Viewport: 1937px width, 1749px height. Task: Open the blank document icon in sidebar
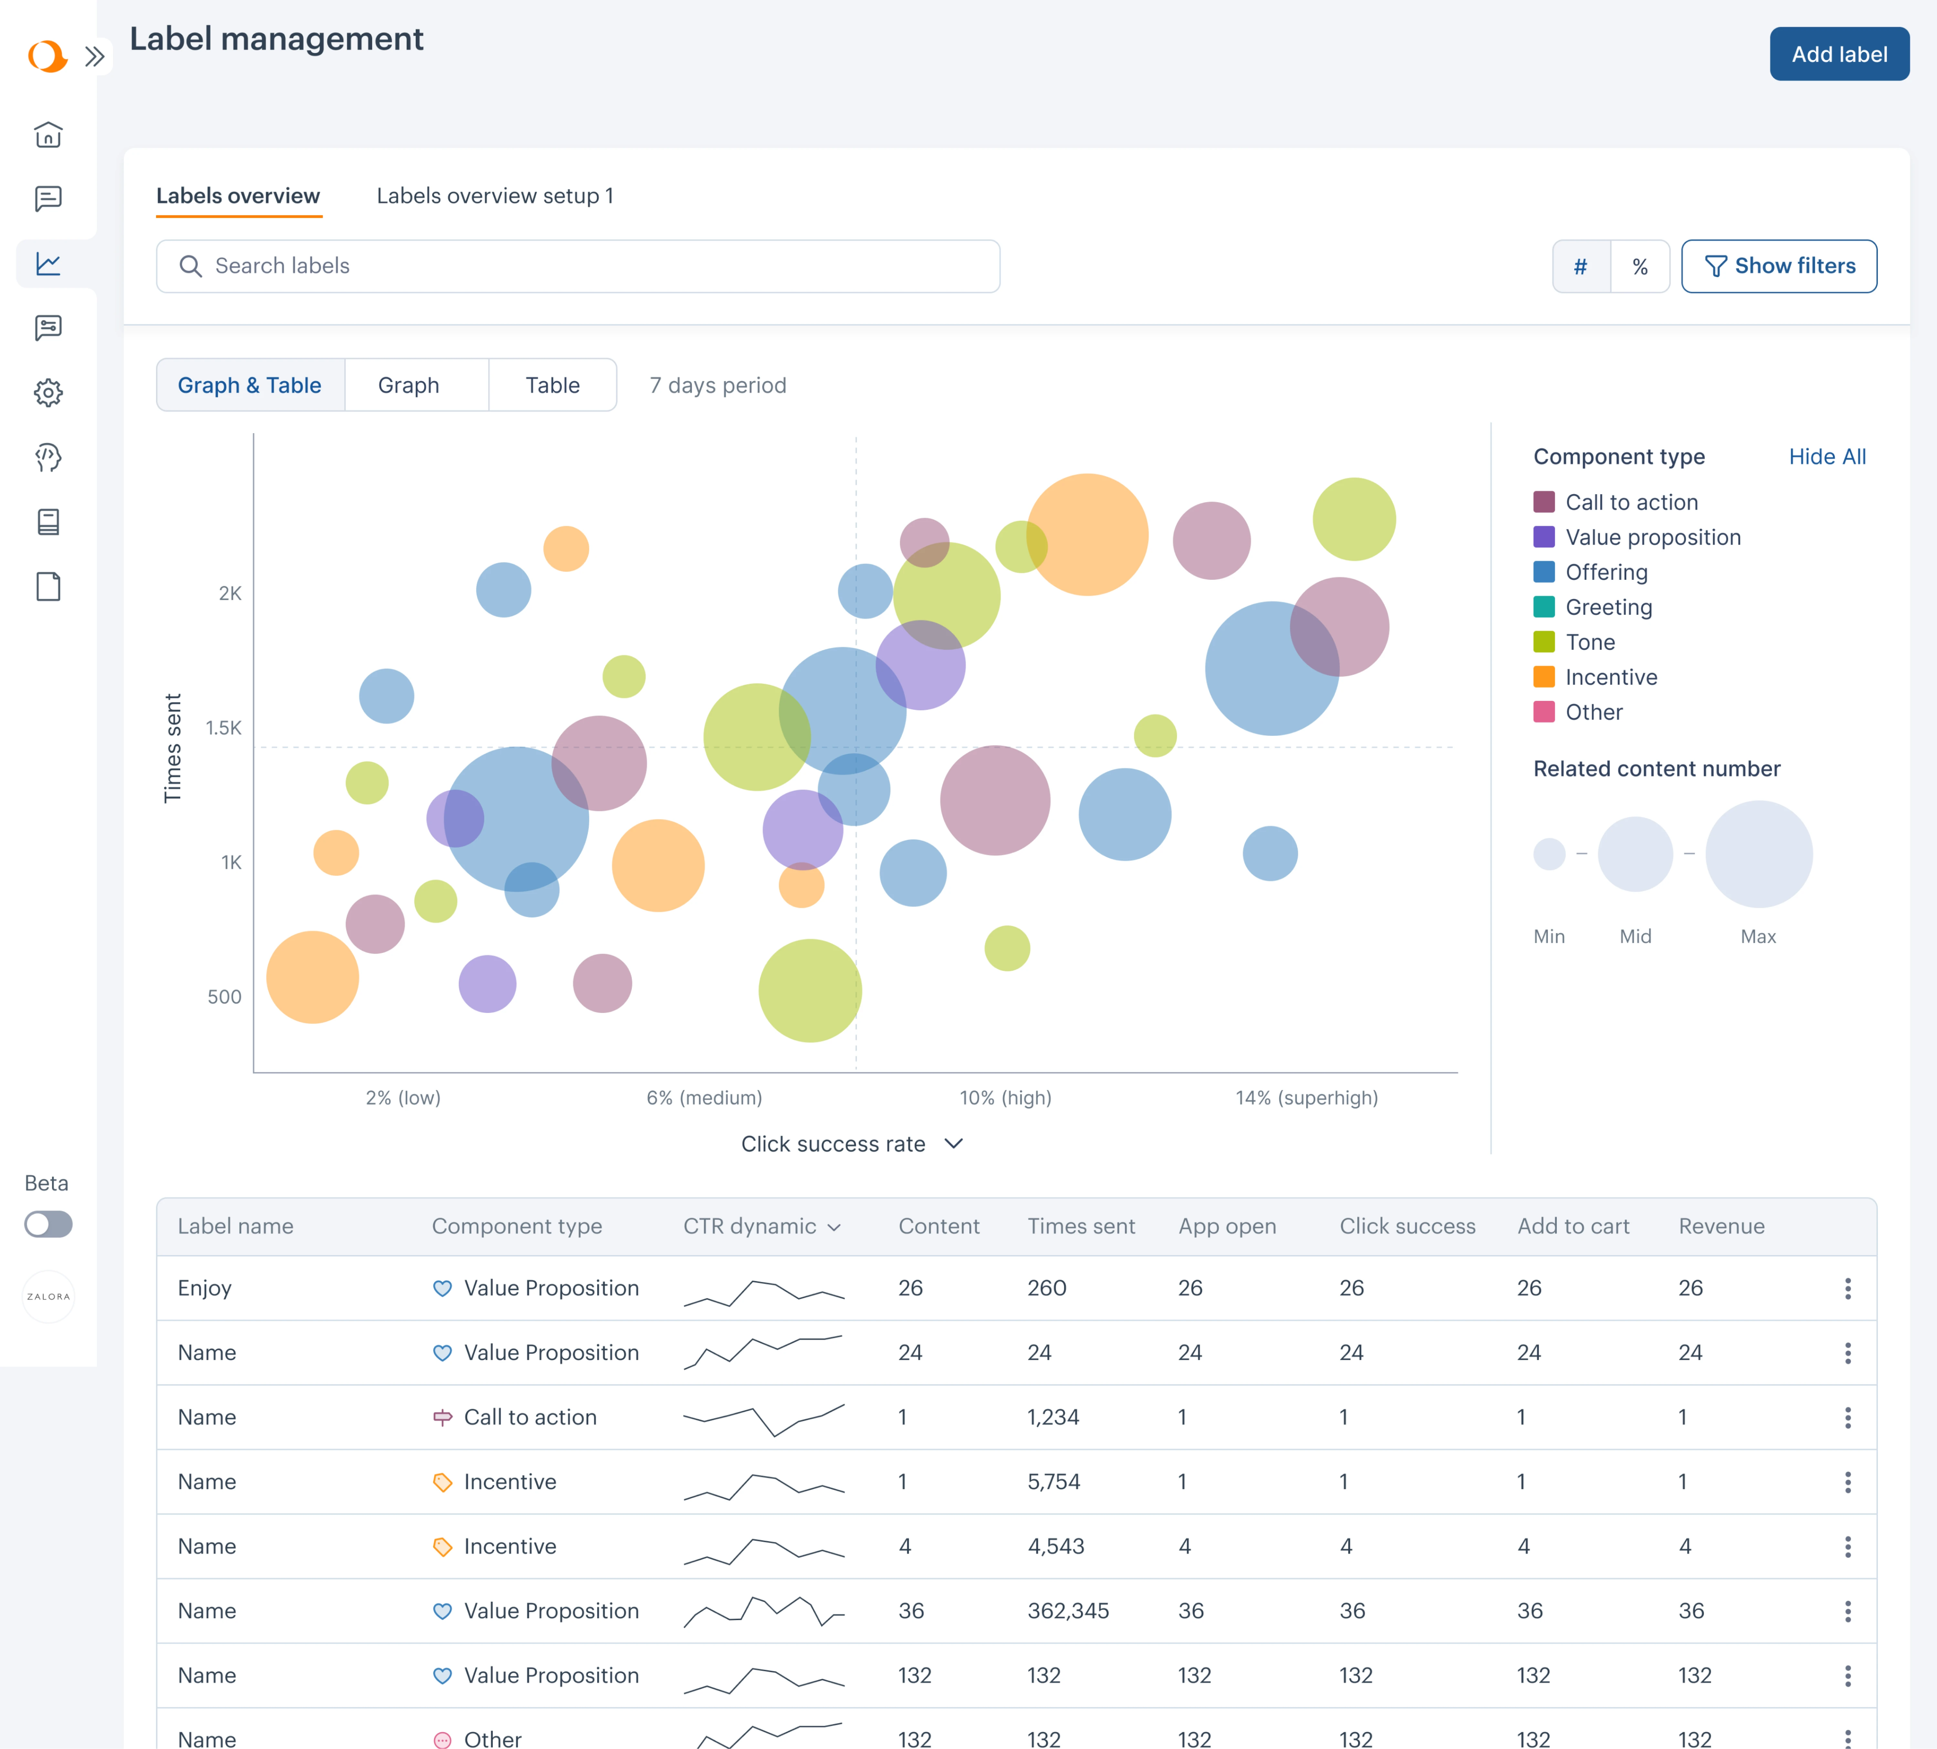(x=48, y=587)
